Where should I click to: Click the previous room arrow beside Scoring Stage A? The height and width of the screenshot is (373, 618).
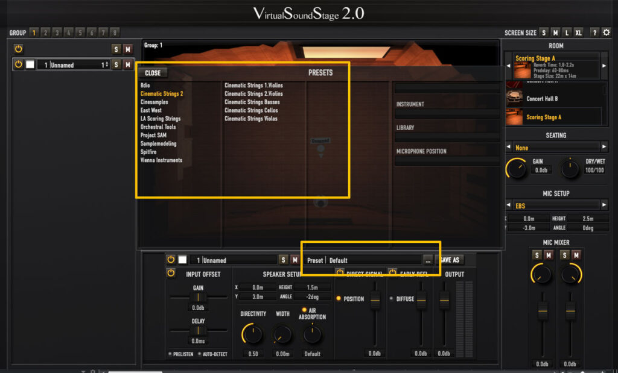pyautogui.click(x=508, y=66)
